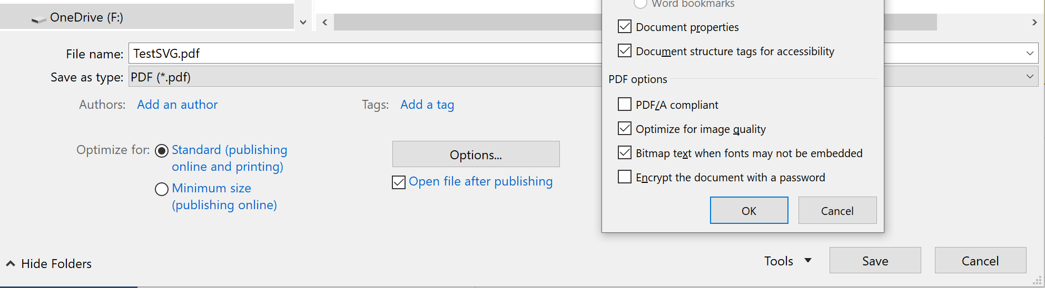Image resolution: width=1045 pixels, height=288 pixels.
Task: Enable the PDF/A compliant checkbox
Action: pyautogui.click(x=624, y=104)
